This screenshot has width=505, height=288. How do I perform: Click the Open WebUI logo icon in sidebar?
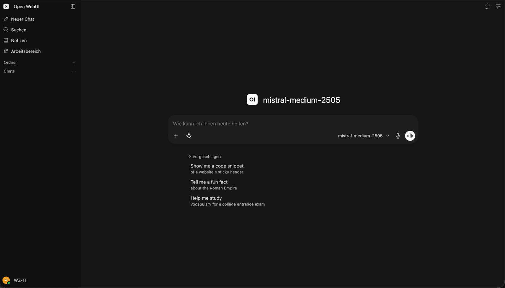tap(6, 6)
